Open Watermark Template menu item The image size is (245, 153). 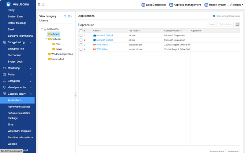19,131
